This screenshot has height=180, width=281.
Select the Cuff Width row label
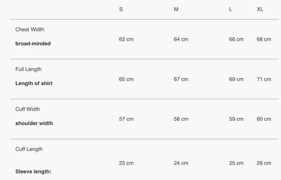(28, 109)
